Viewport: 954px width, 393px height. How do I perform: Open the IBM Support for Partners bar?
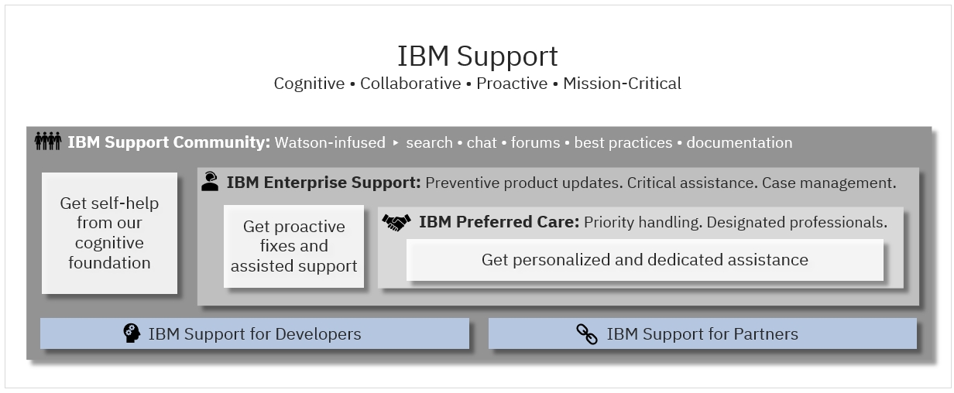click(x=702, y=333)
